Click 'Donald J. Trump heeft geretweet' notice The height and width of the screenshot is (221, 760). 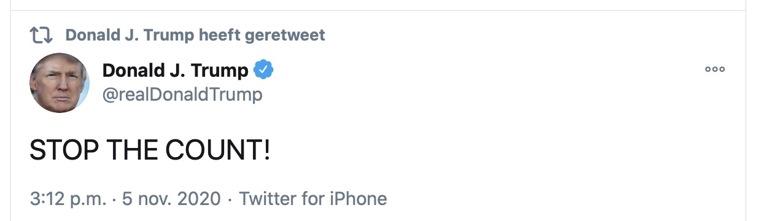tap(195, 35)
